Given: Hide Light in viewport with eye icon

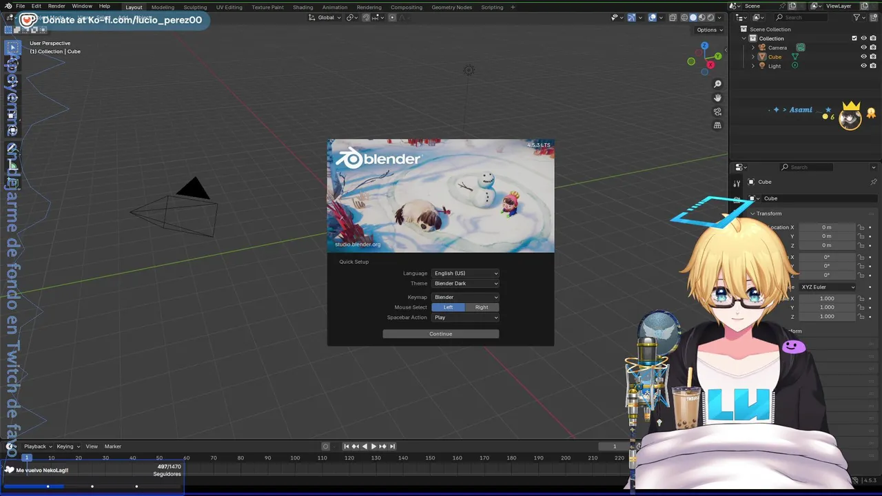Looking at the screenshot, I should (863, 65).
